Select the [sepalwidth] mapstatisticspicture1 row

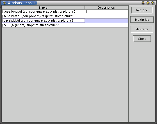tap(65, 16)
